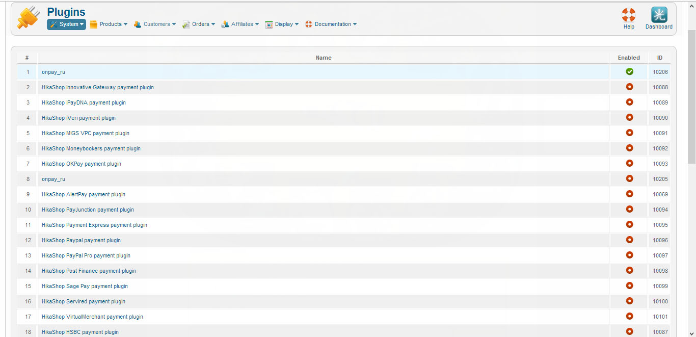The image size is (696, 337).
Task: Enable the Innovative Gateway payment plugin
Action: tap(629, 87)
